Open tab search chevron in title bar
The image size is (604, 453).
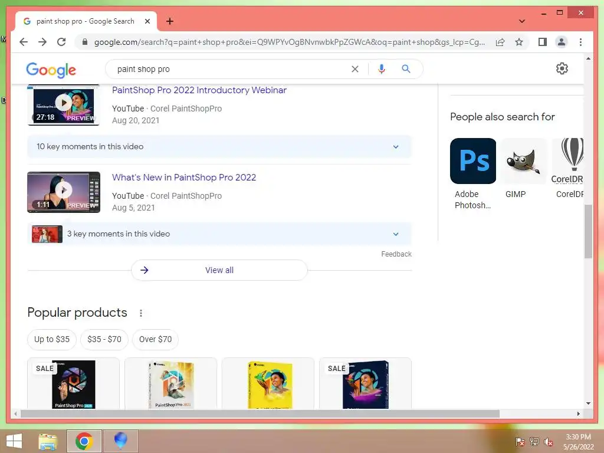click(x=522, y=21)
